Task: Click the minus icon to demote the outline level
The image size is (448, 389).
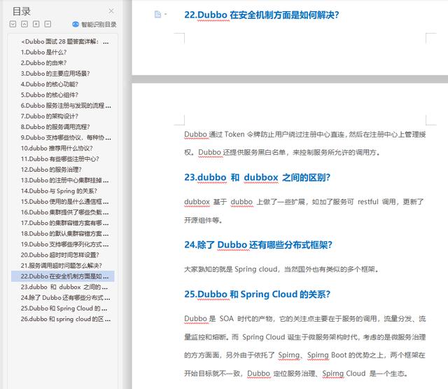Action: point(48,24)
